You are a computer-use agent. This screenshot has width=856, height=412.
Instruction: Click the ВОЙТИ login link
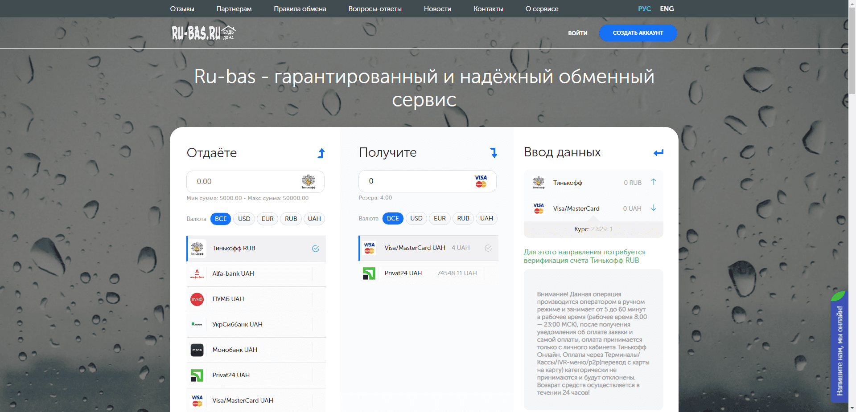tap(578, 33)
